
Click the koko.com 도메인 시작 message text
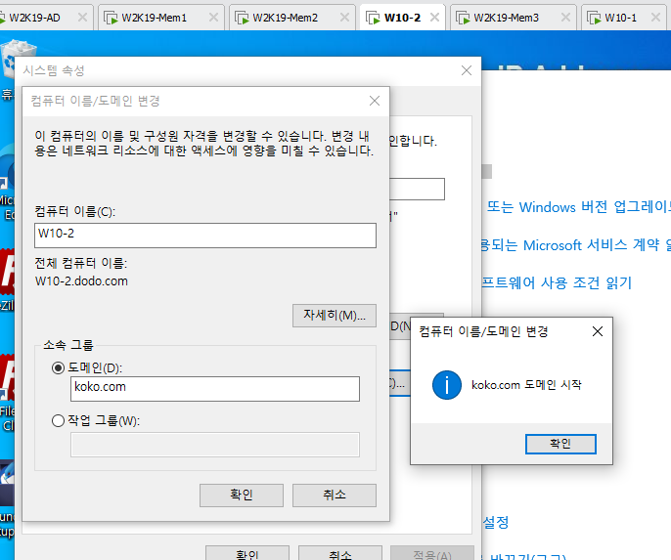pyautogui.click(x=526, y=385)
